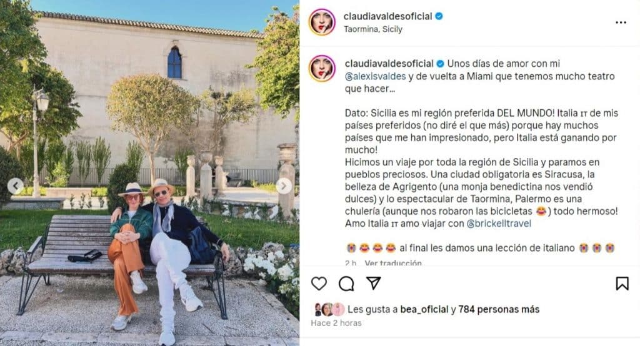The width and height of the screenshot is (640, 346).
Task: Open the @alexisvaldes mention
Action: pos(376,76)
